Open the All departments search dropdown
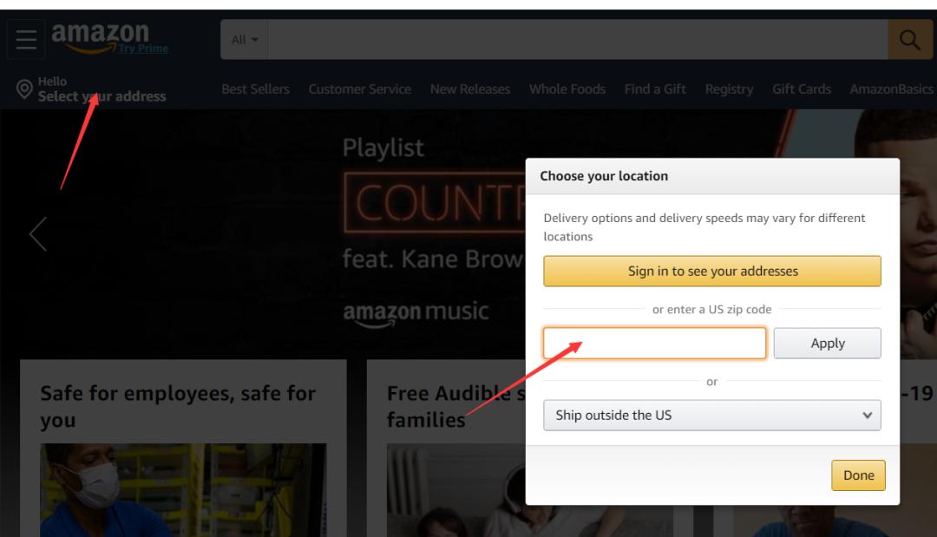Screen dimensions: 937x537 246,40
